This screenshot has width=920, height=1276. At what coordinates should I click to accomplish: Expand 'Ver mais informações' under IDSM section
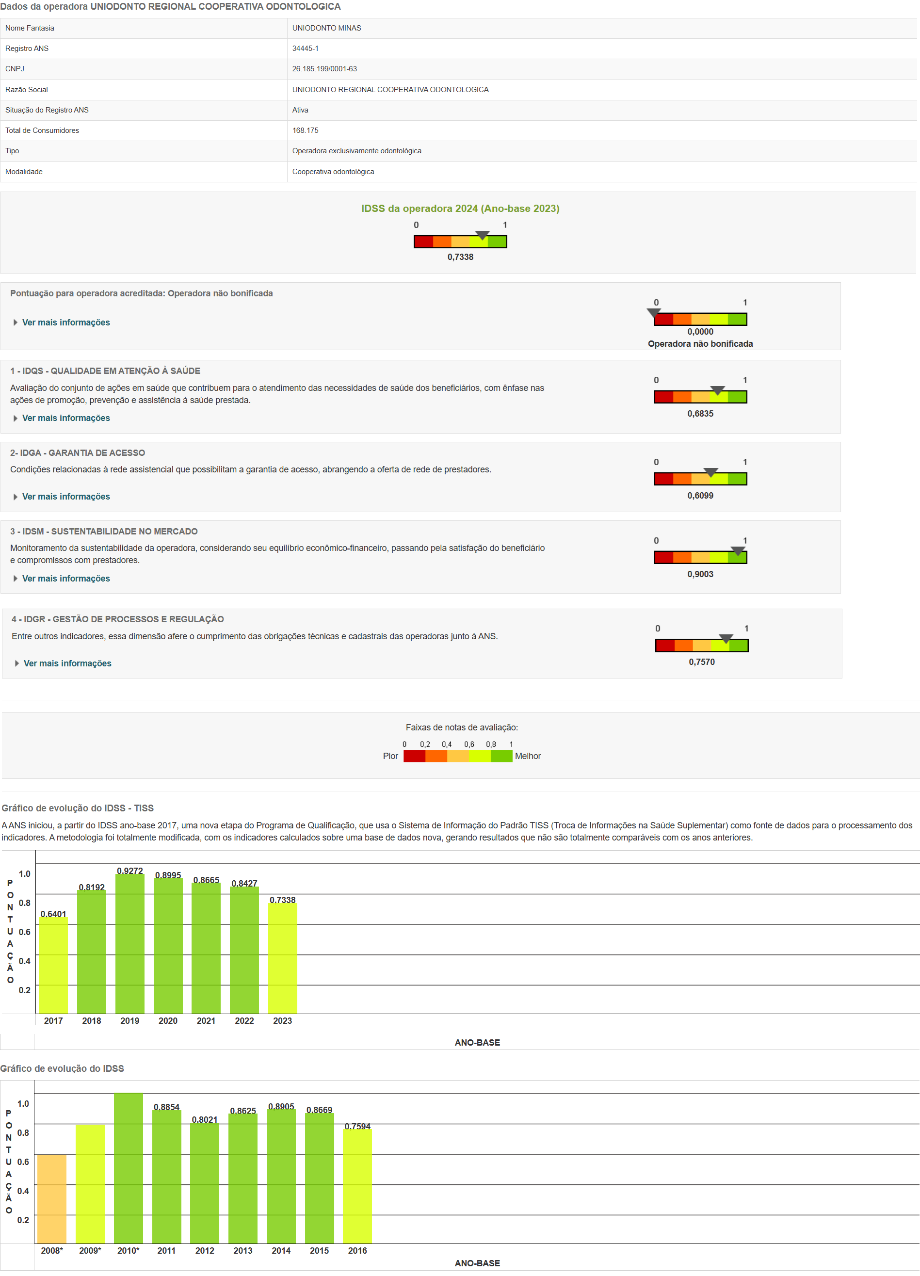[66, 579]
